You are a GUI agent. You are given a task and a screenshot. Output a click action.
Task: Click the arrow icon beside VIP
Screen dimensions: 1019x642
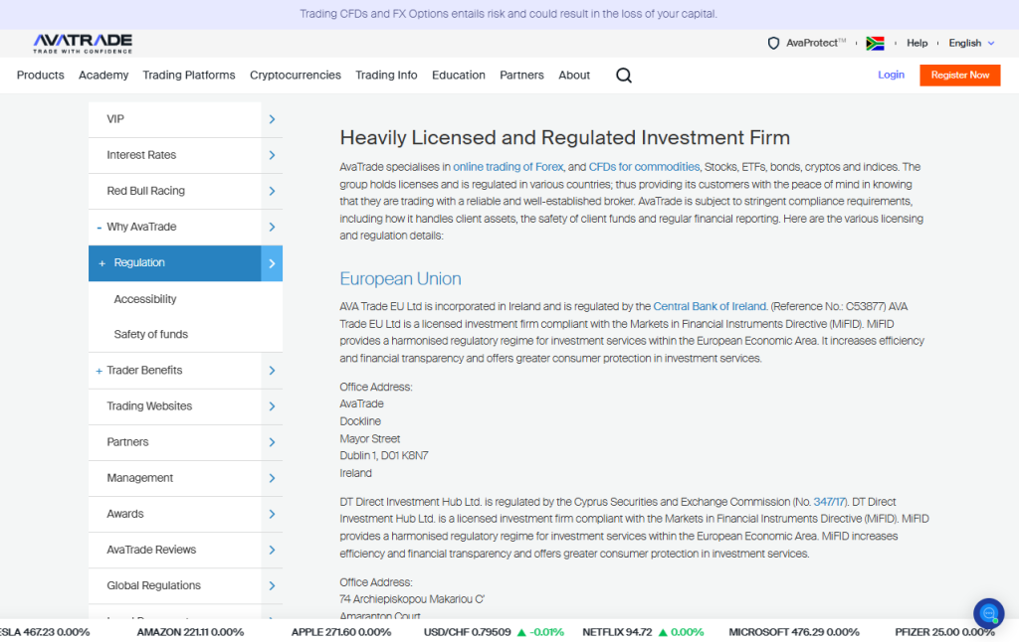tap(272, 119)
